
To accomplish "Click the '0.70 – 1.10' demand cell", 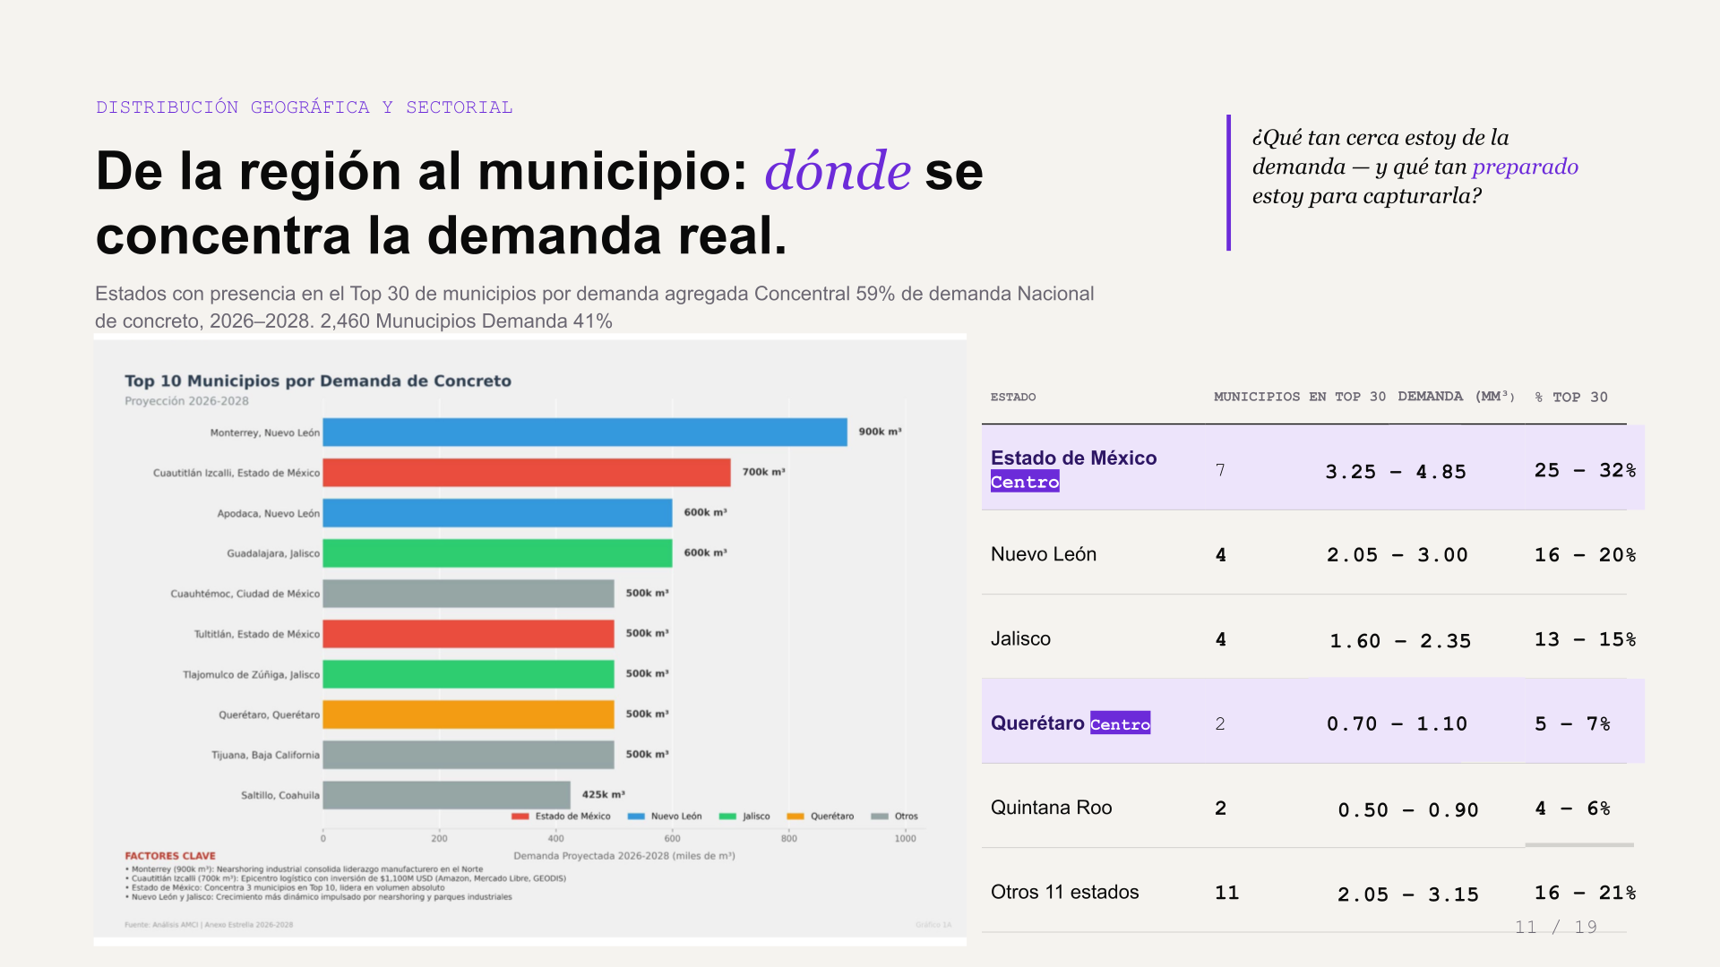I will (x=1397, y=723).
